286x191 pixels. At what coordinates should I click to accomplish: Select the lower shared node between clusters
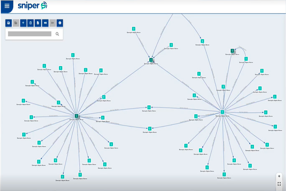pyautogui.click(x=149, y=129)
